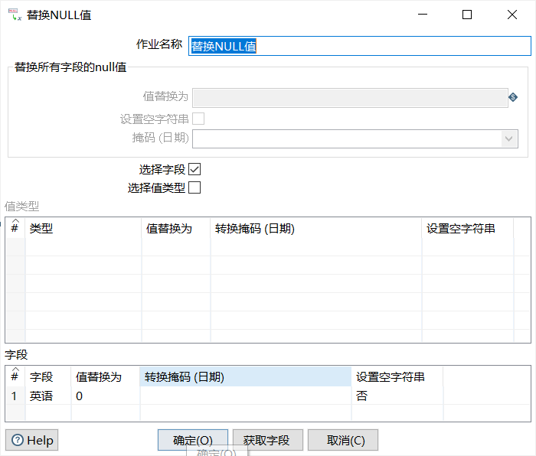Click the disabled 值替换为 input field

pos(350,98)
